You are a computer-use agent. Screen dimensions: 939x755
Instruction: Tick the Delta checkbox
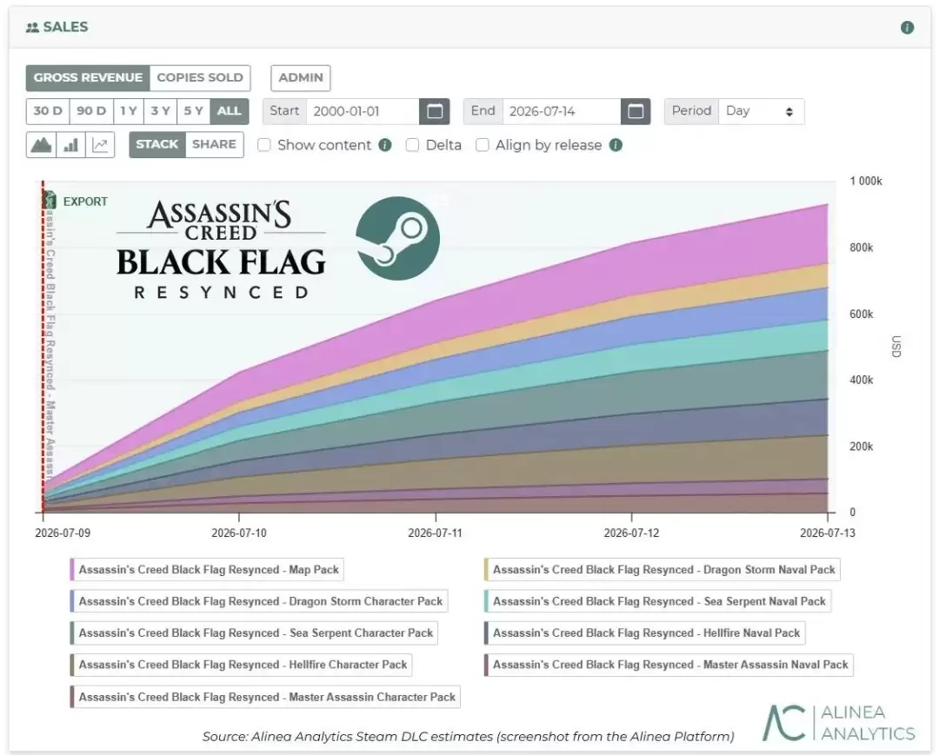[x=412, y=145]
